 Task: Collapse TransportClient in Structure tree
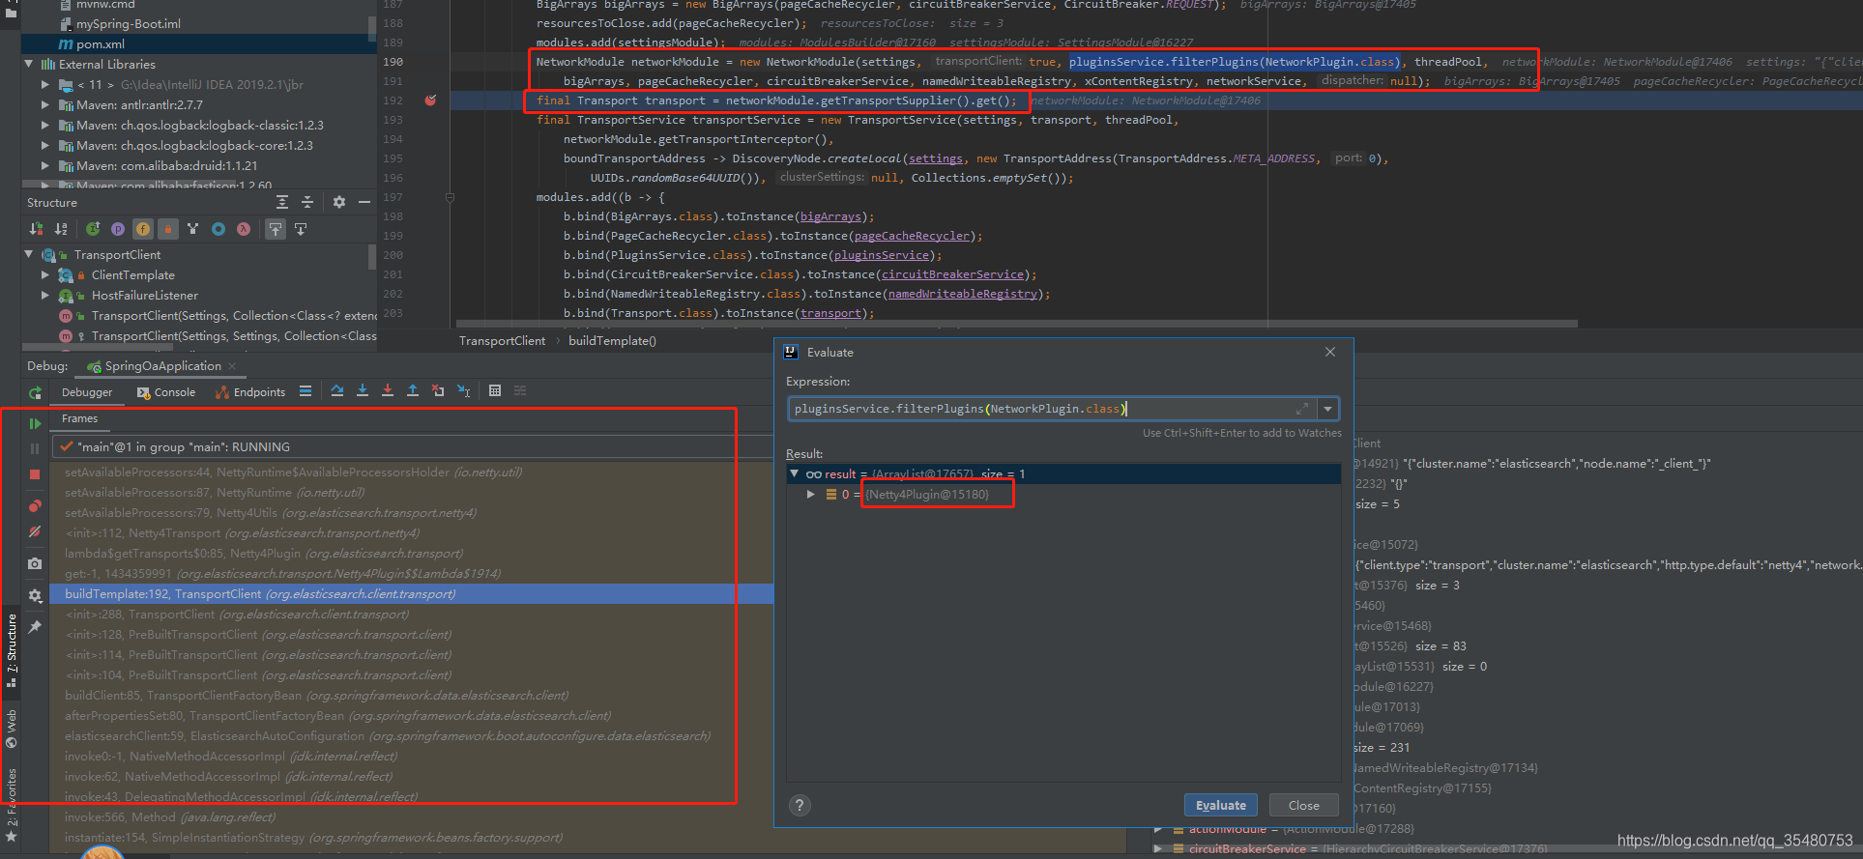pyautogui.click(x=29, y=255)
